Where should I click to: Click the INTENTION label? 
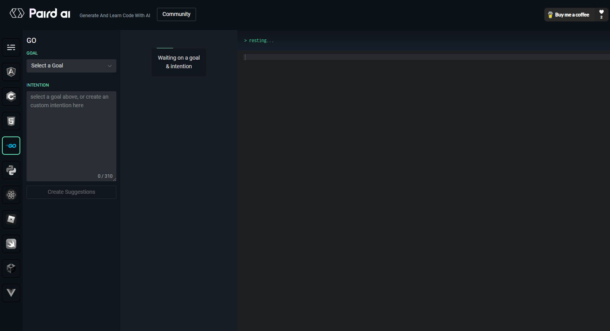(38, 85)
